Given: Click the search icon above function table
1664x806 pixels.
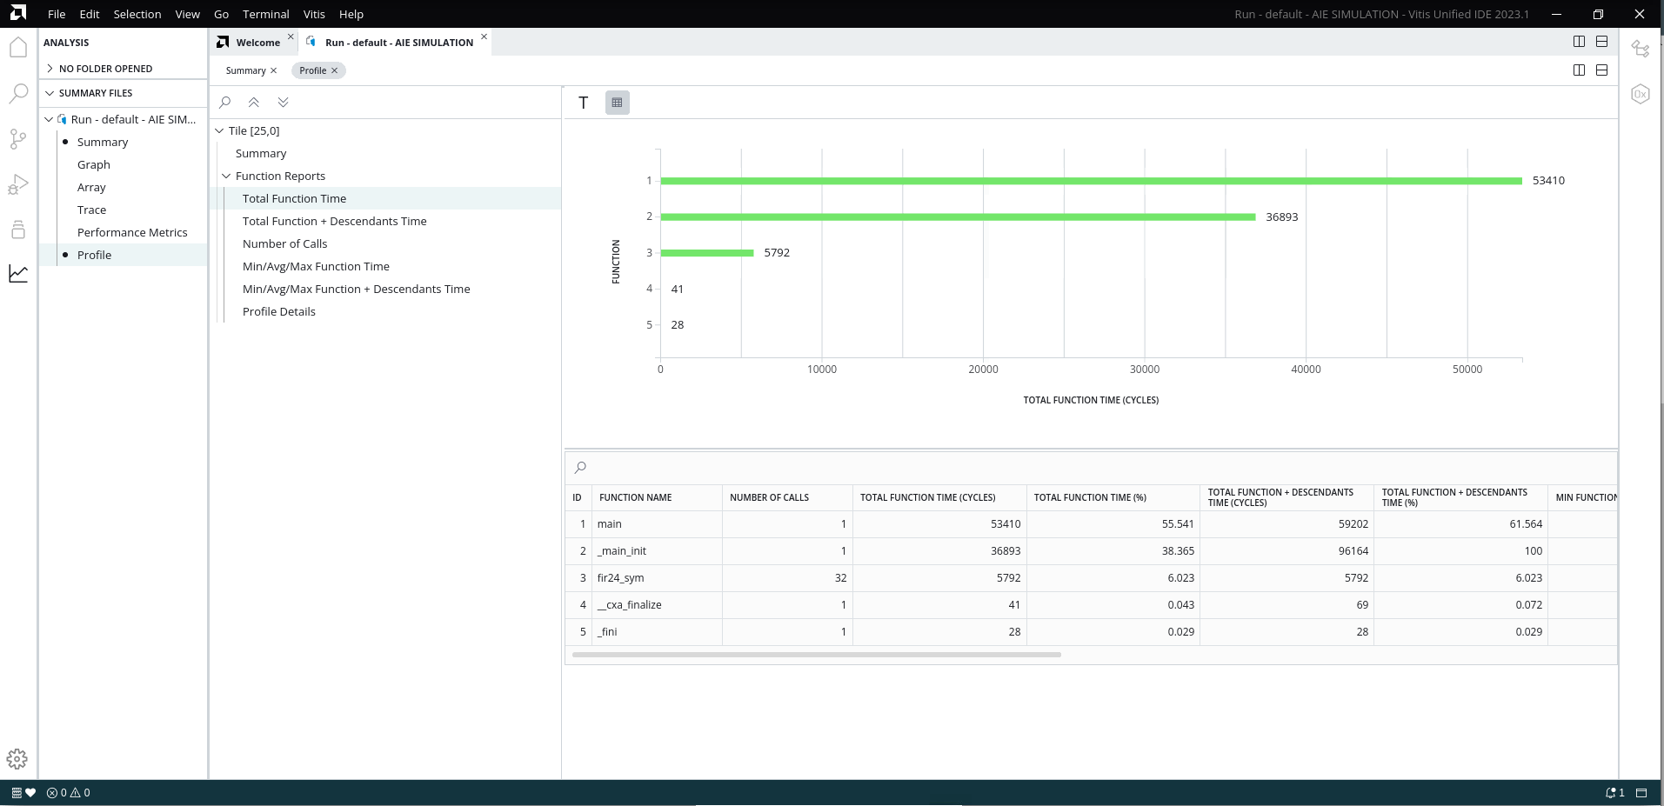Looking at the screenshot, I should 581,468.
